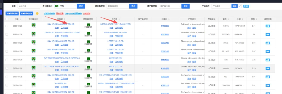Open the 原产国/地区 dropdown
Viewport: 282px width, 94px height.
click(170, 6)
